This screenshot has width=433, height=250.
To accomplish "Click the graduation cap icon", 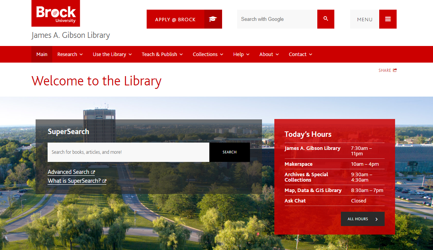I will coord(213,19).
